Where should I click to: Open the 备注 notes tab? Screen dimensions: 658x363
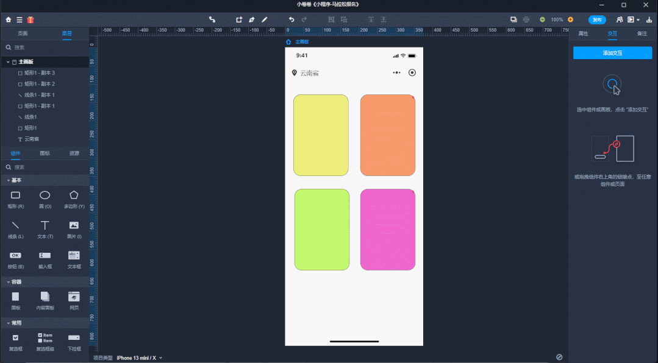(642, 33)
